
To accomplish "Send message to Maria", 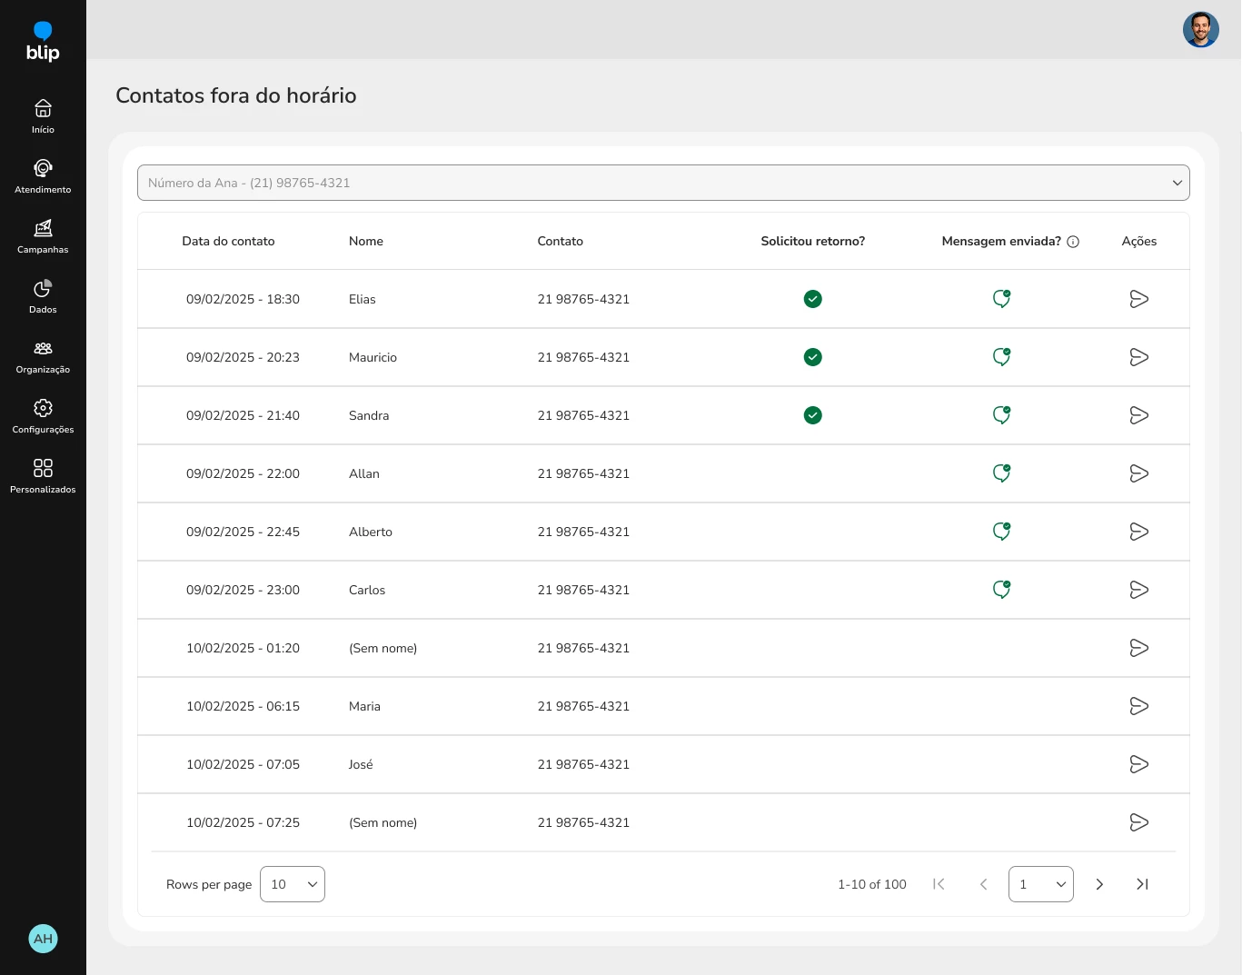I will [x=1139, y=706].
